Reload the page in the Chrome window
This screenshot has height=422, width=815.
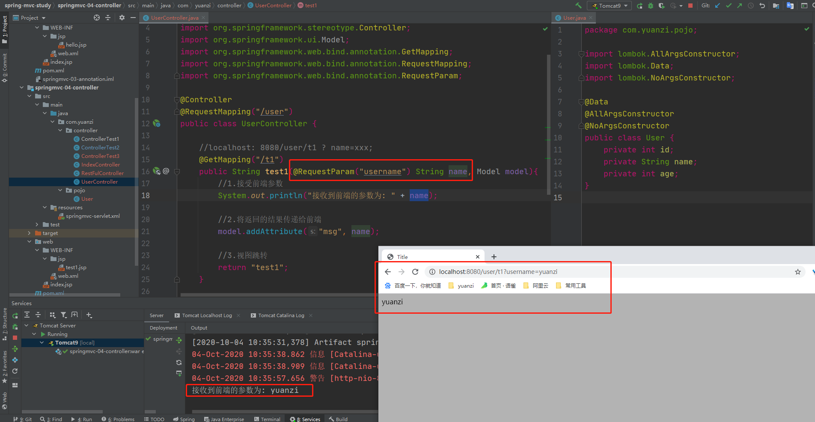[x=415, y=272]
